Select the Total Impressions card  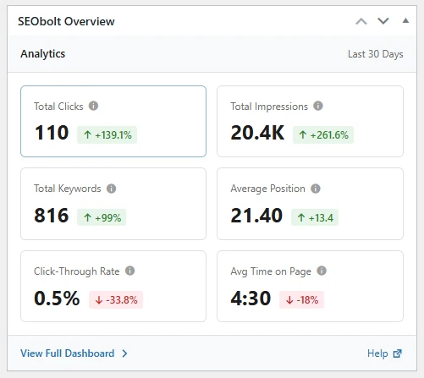(x=310, y=121)
